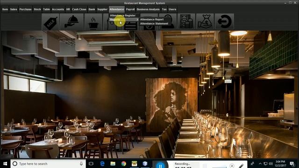Screen dimensions: 299x168
Task: Show hidden system tray icons
Action: pyautogui.click(x=260, y=164)
